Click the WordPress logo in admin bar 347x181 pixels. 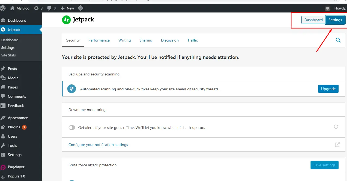[3, 8]
